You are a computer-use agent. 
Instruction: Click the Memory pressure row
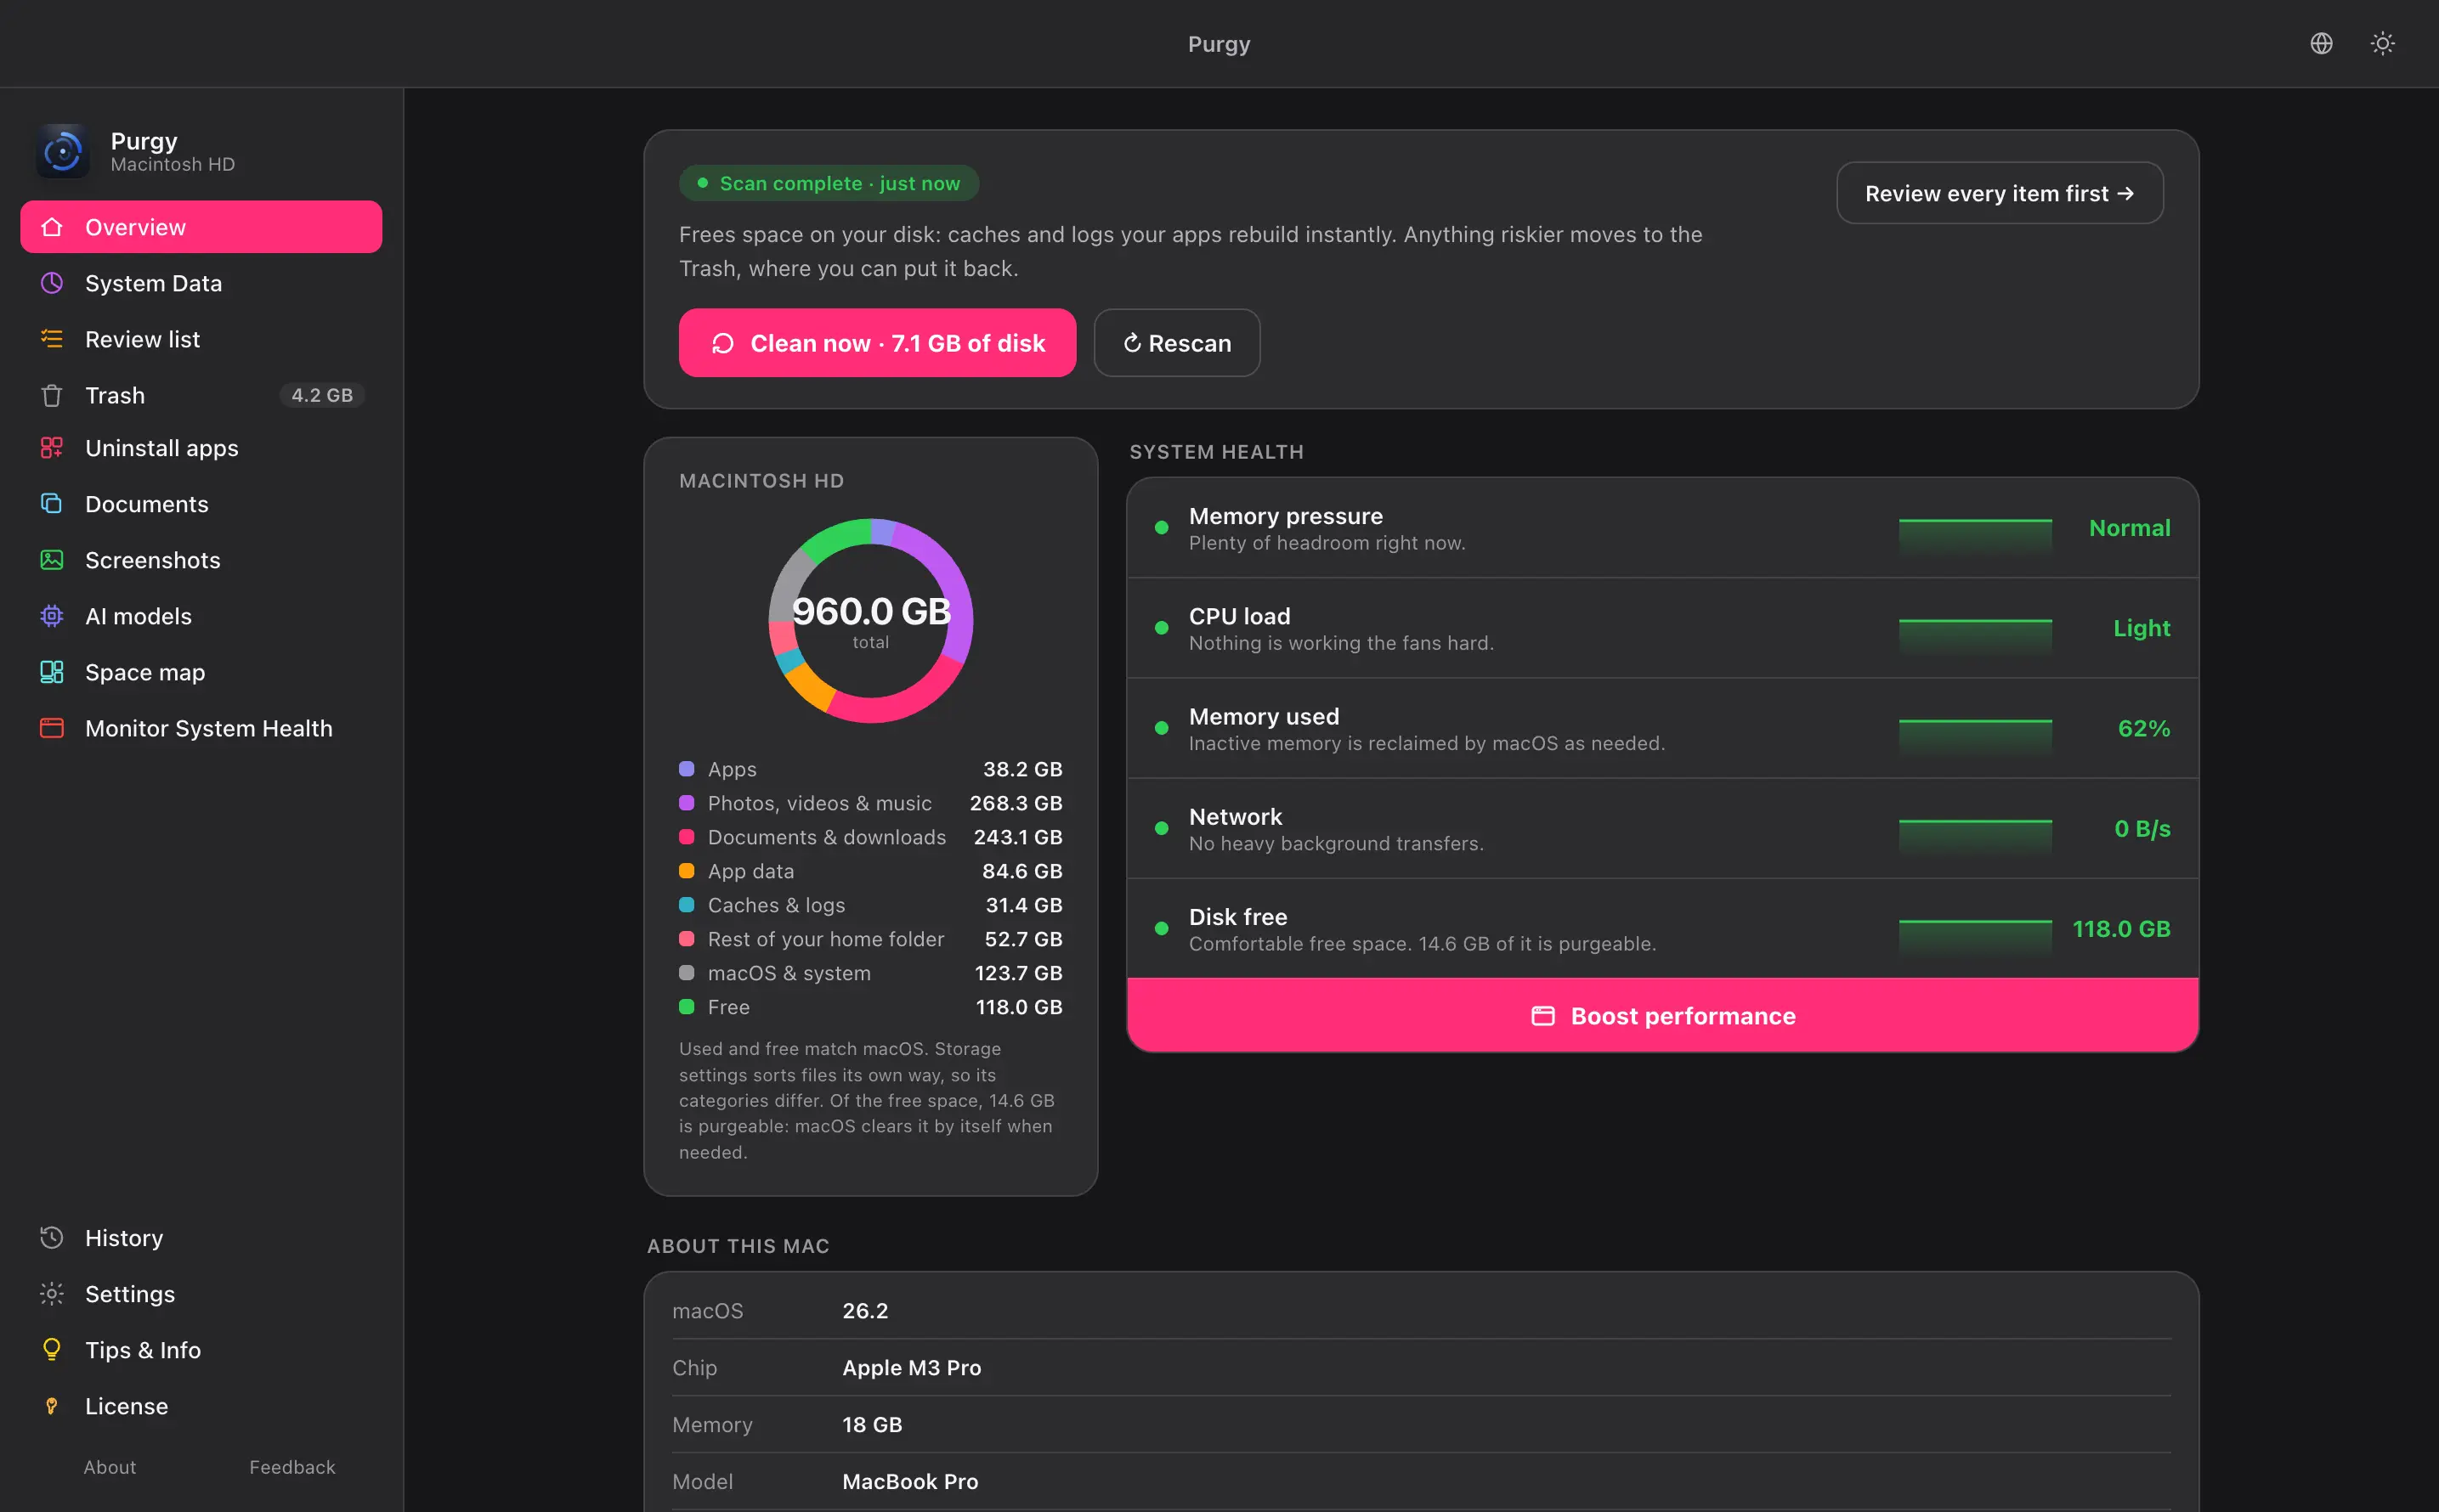[1662, 528]
